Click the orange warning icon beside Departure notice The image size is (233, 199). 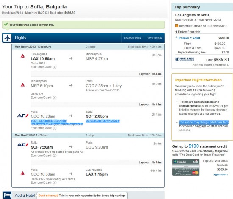tap(177, 26)
